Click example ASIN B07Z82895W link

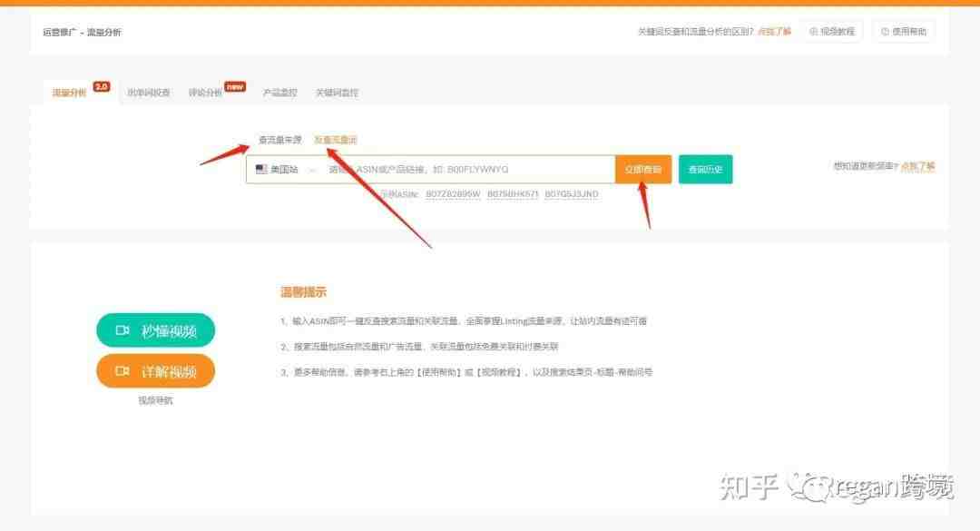[x=453, y=194]
